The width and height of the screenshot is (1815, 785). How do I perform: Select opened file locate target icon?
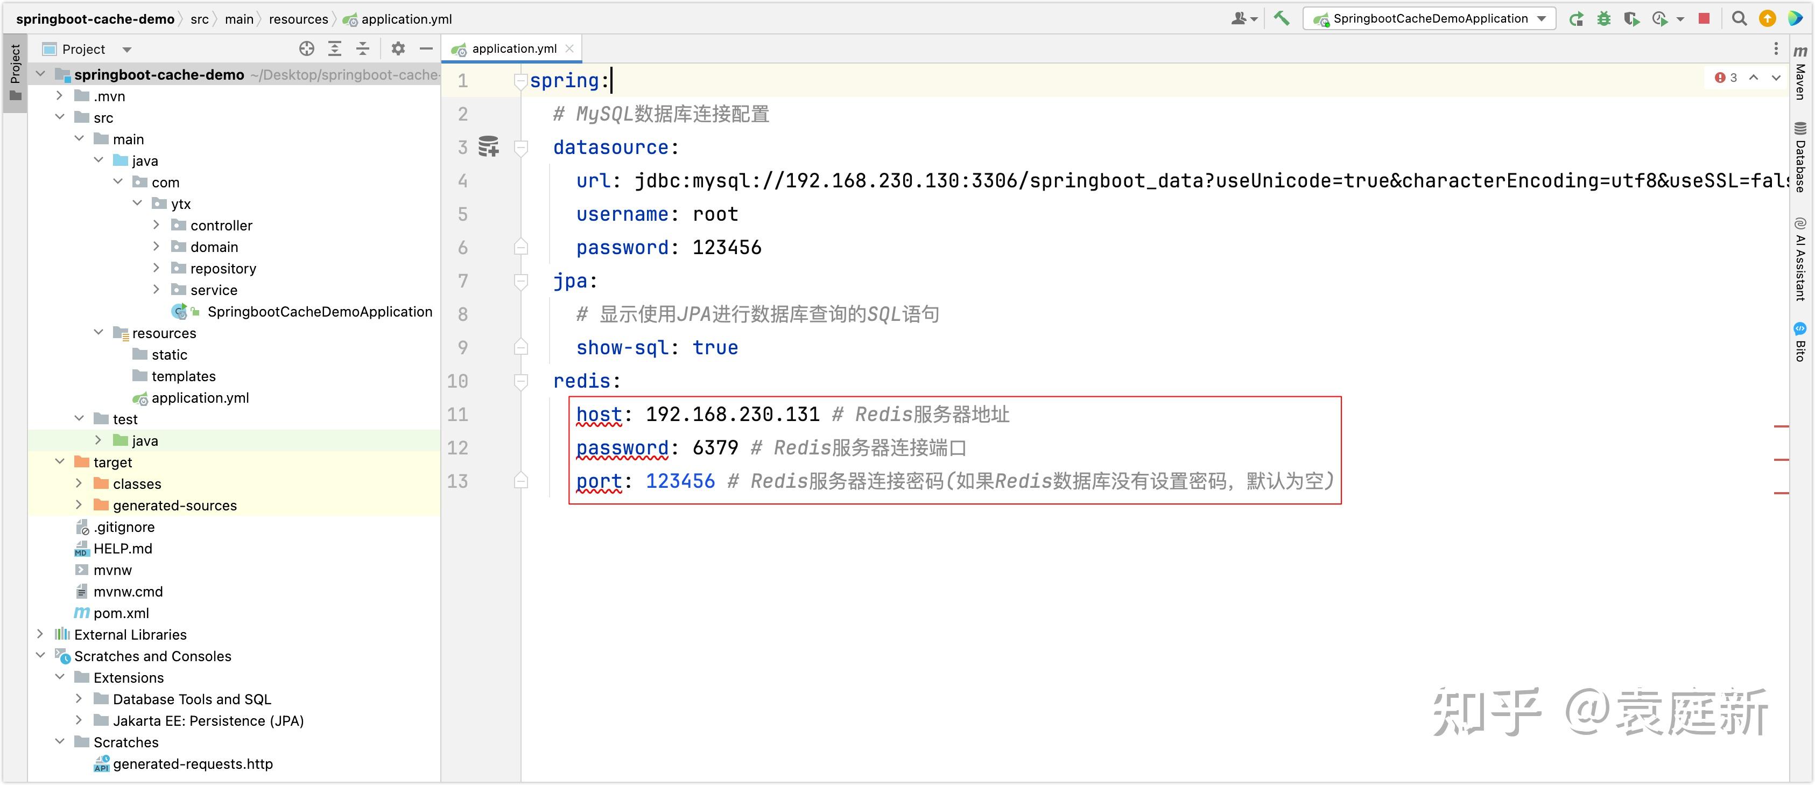(306, 48)
